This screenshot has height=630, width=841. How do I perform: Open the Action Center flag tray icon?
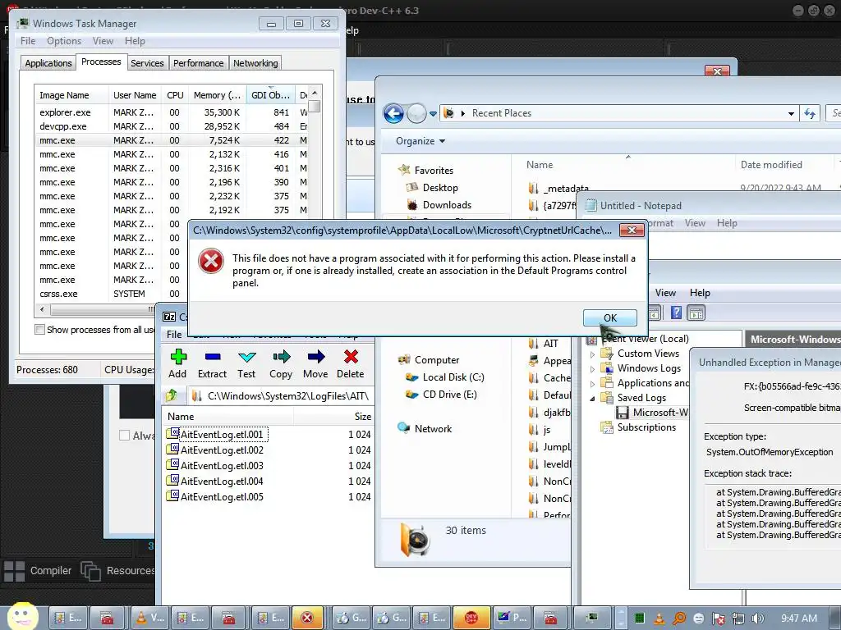click(x=718, y=619)
